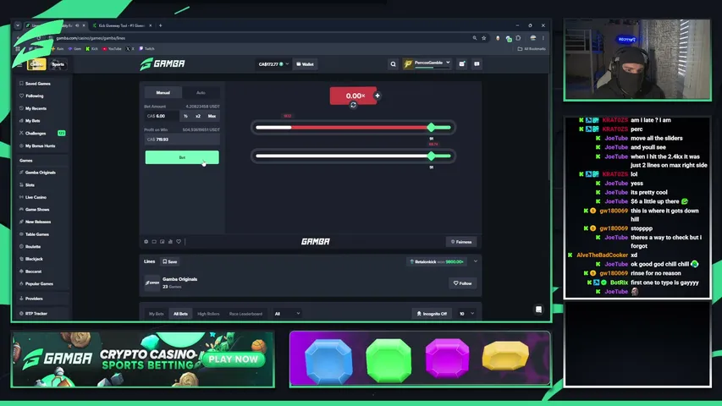
Task: Switch to Manual betting mode
Action: tap(163, 93)
